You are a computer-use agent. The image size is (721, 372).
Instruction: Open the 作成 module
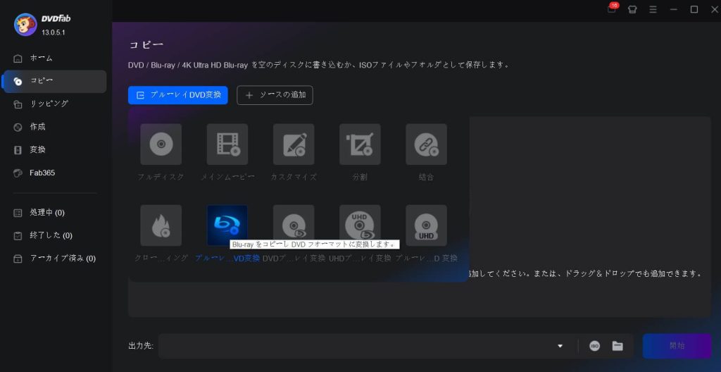tap(54, 127)
